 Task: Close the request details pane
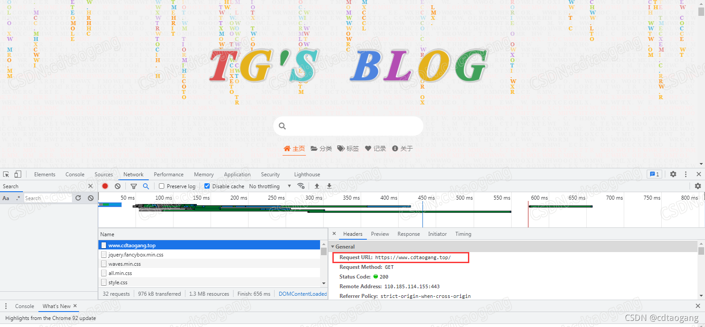pos(334,234)
